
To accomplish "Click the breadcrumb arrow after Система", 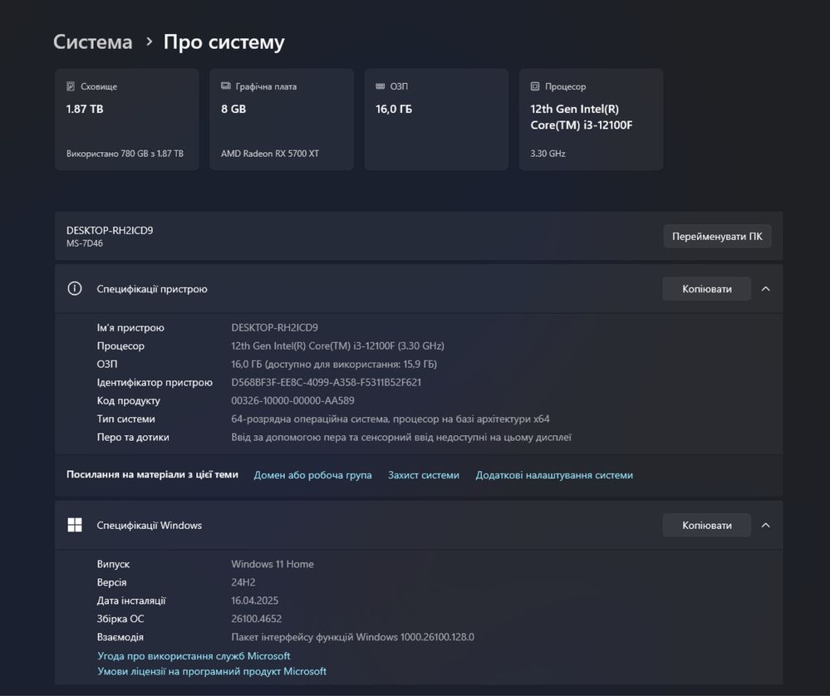I will tap(149, 42).
